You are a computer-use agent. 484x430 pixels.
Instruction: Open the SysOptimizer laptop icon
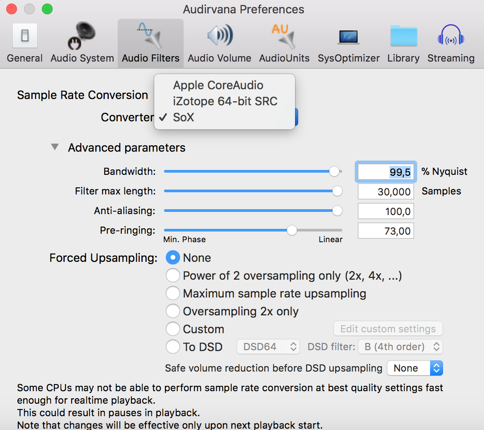[349, 37]
